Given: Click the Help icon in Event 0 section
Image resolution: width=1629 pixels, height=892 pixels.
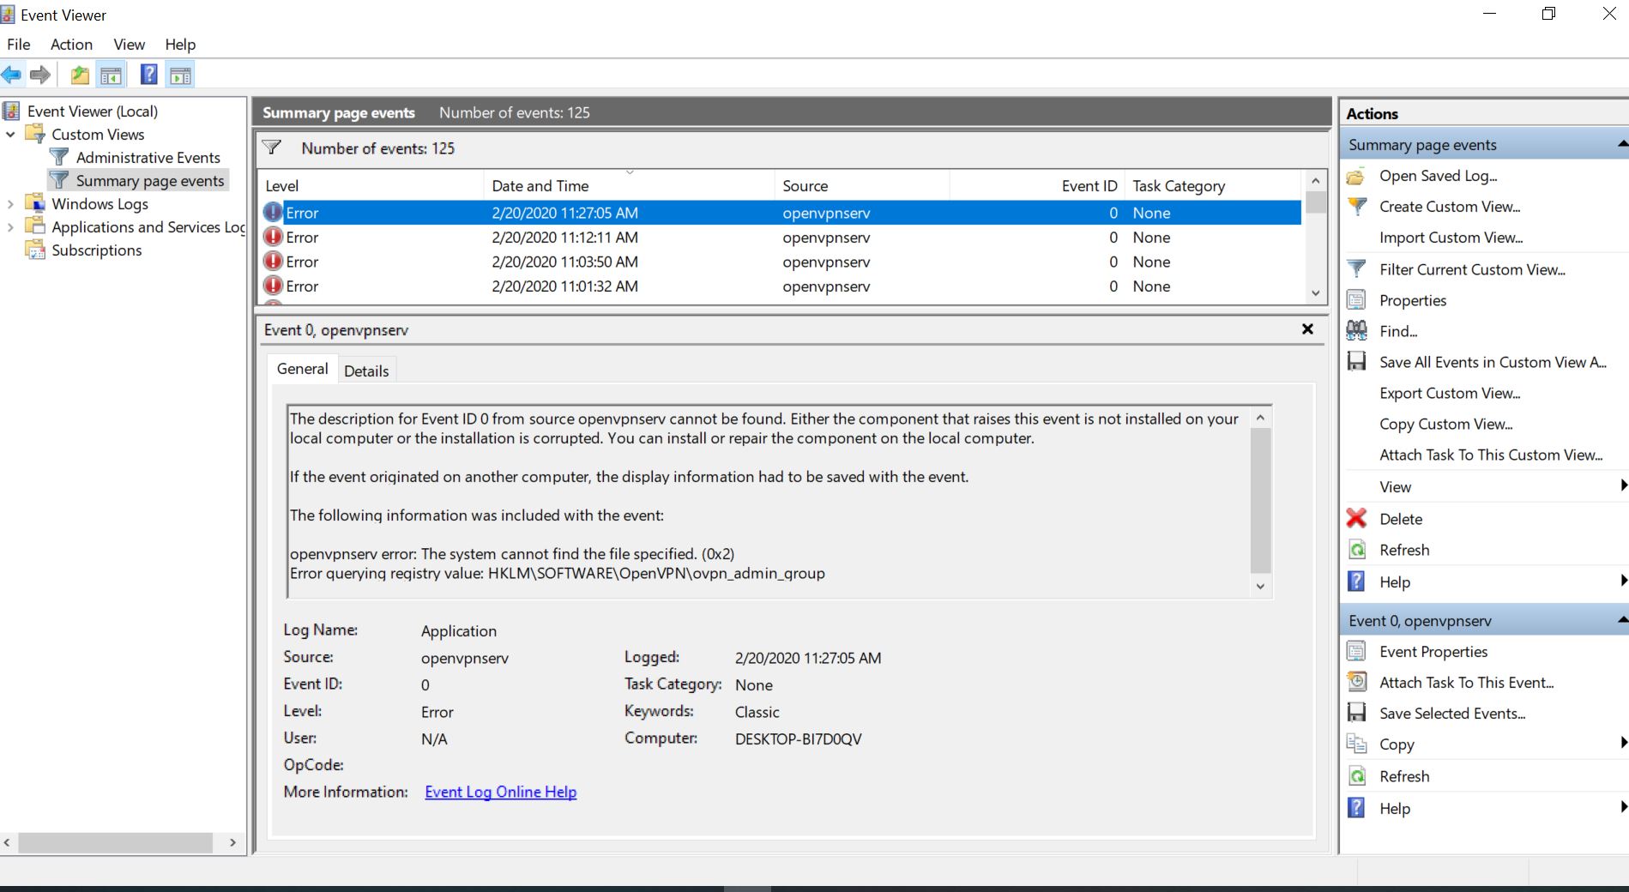Looking at the screenshot, I should pyautogui.click(x=1356, y=808).
